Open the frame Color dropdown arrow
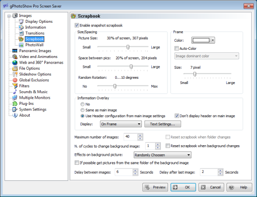This screenshot has height=197, width=257. (x=213, y=40)
